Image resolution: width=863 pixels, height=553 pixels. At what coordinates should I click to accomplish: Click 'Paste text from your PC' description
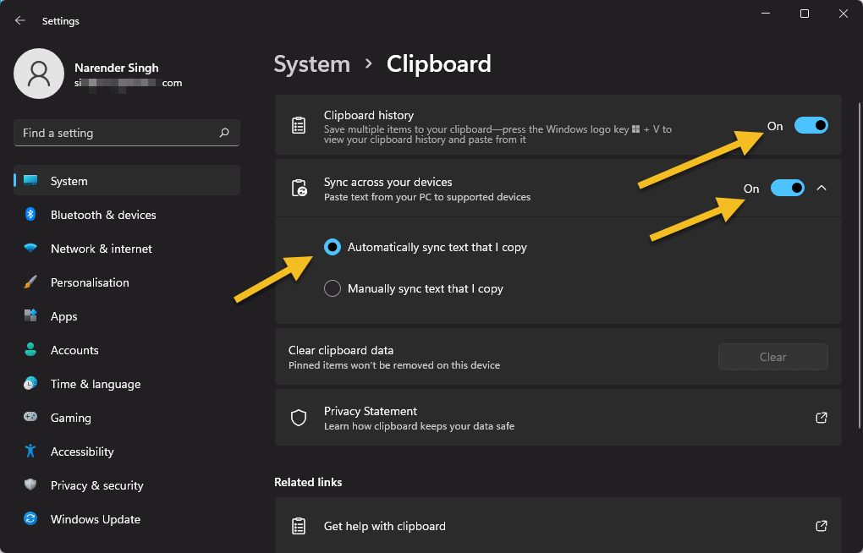tap(427, 197)
